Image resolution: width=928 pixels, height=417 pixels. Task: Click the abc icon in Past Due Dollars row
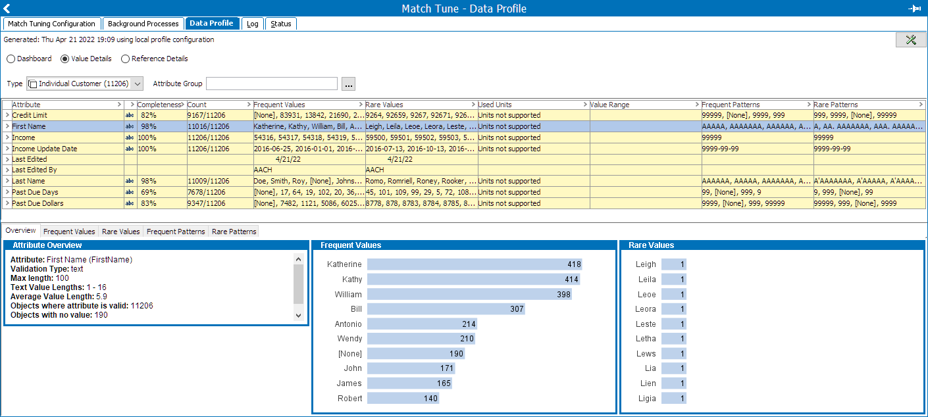coord(129,204)
